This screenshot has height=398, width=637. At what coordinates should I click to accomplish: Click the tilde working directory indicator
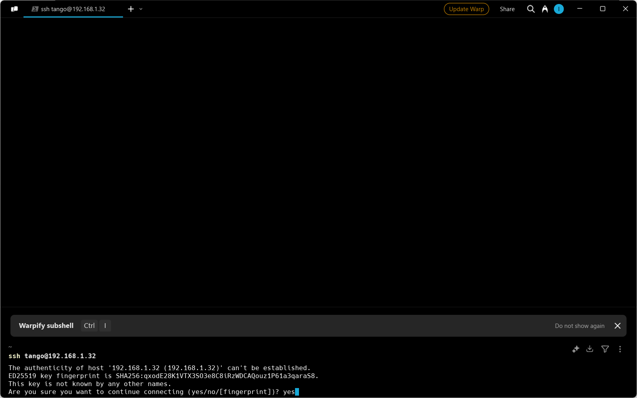[10, 347]
